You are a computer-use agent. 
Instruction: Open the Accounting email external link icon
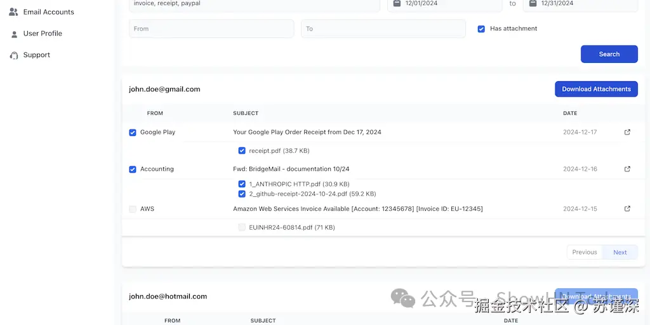[627, 169]
